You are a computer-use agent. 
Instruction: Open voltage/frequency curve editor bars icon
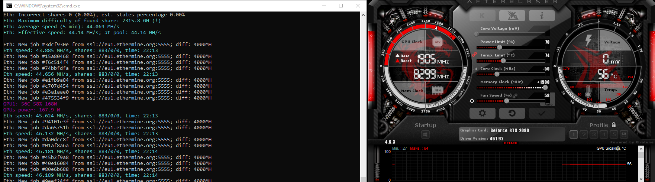point(475,69)
